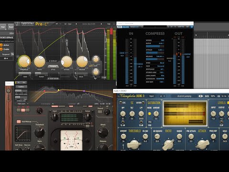Toggle the Auto Makeup button
Image resolution: width=229 pixels, height=172 pixels.
coord(19,122)
